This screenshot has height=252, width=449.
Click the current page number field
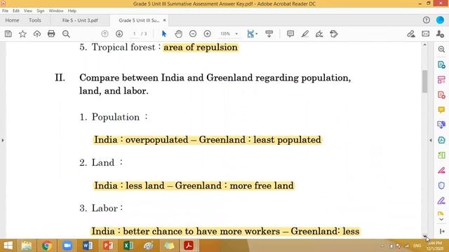tap(134, 34)
